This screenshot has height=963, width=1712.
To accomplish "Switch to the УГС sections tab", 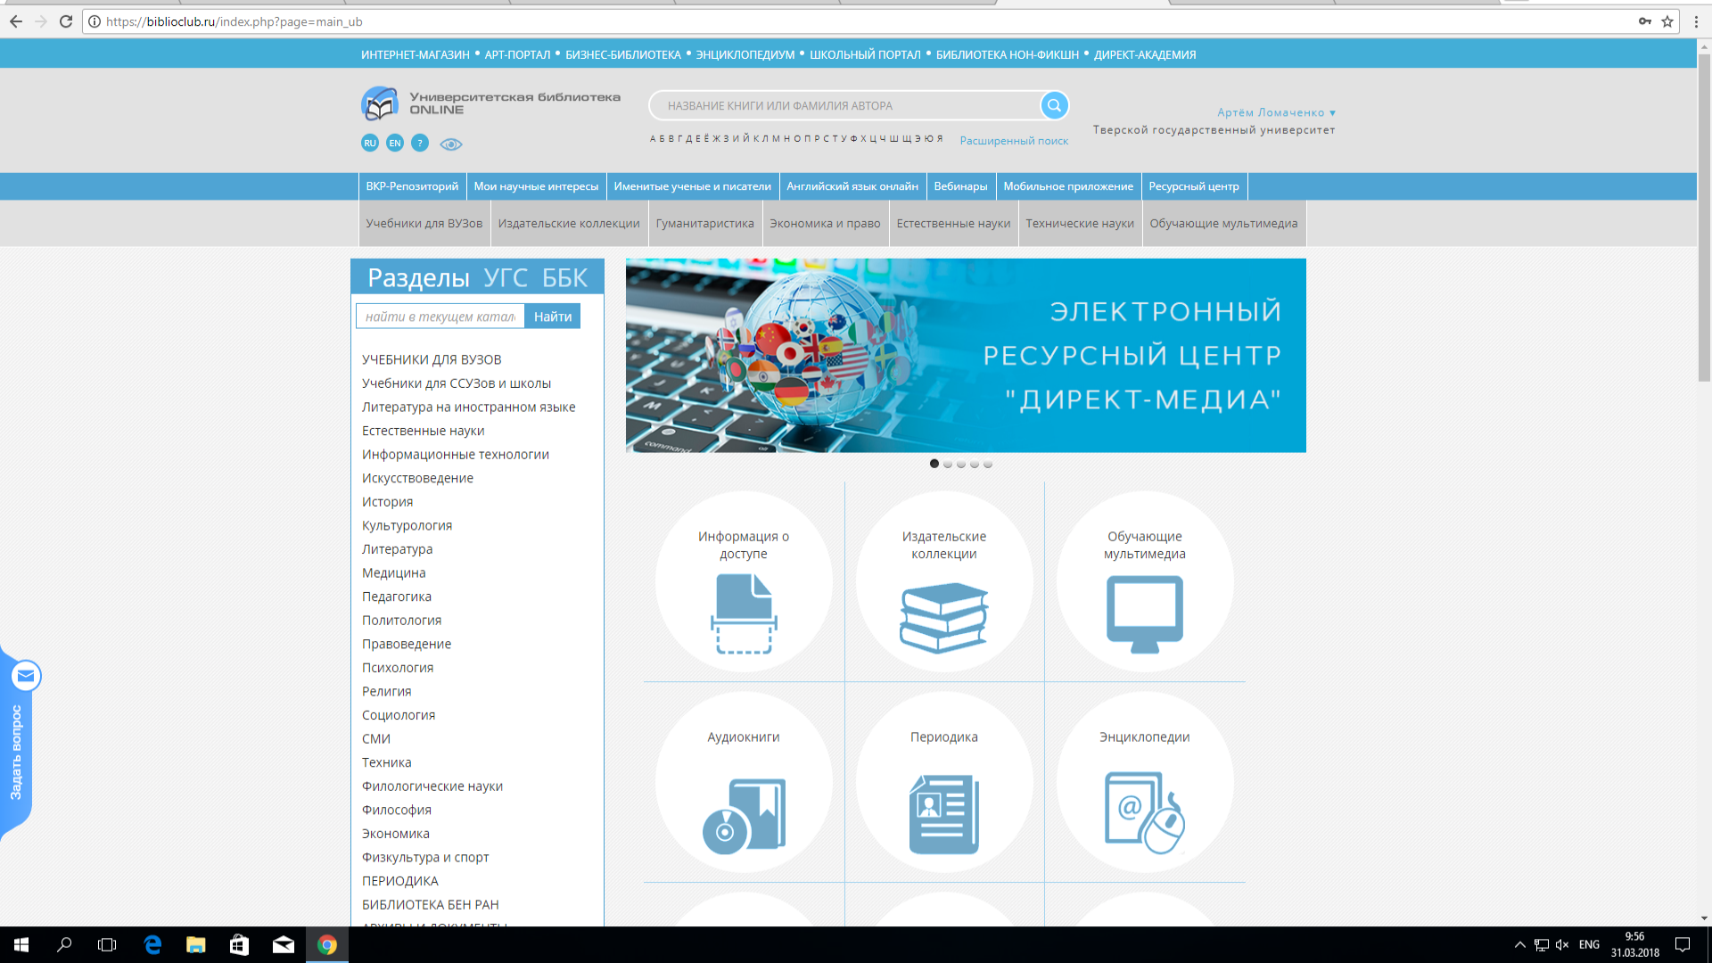I will pos(506,278).
